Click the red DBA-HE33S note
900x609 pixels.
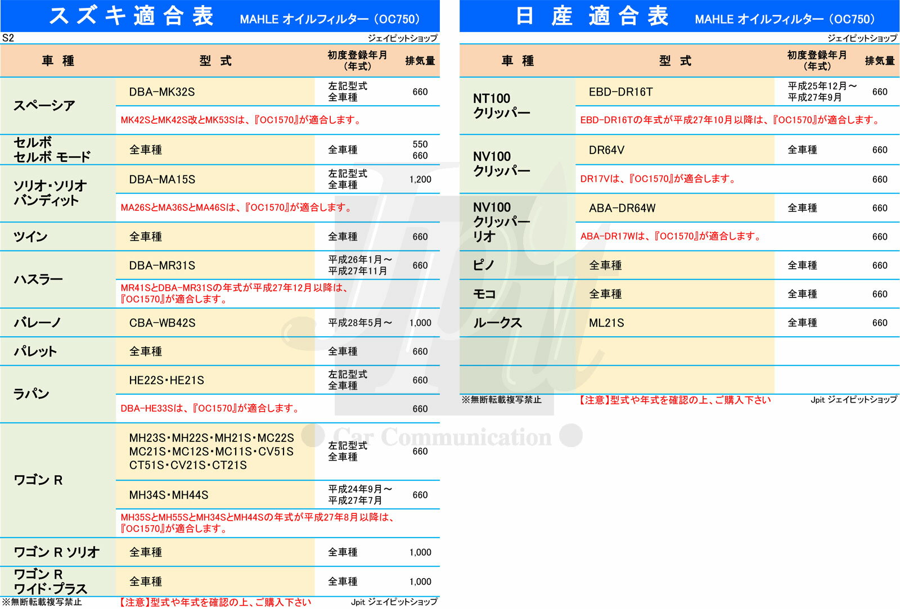210,408
